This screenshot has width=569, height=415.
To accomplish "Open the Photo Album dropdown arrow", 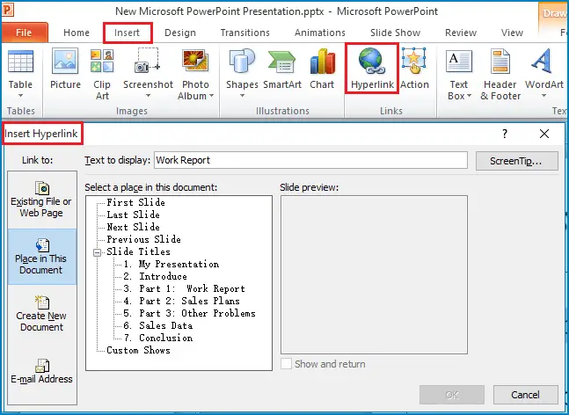I will coord(212,96).
